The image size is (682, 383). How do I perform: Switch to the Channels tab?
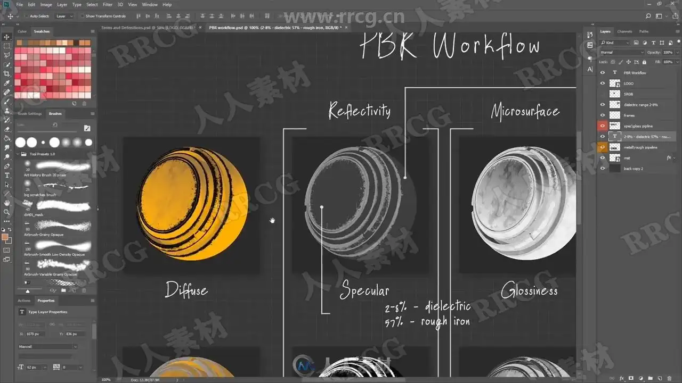[x=624, y=31]
